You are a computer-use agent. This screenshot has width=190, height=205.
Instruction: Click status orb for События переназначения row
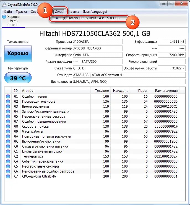point(8,161)
